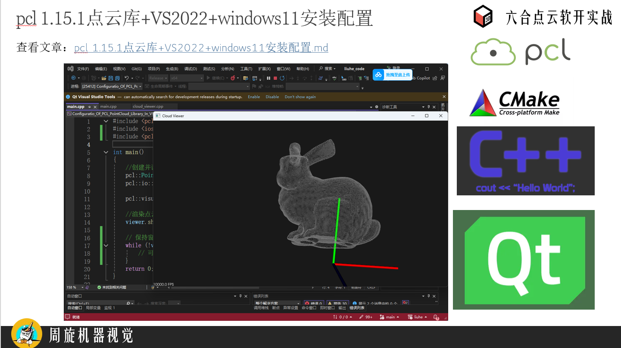Toggle the errors filter in Error List

(314, 304)
